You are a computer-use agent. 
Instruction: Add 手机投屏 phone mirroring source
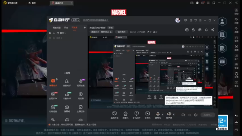[136, 115]
